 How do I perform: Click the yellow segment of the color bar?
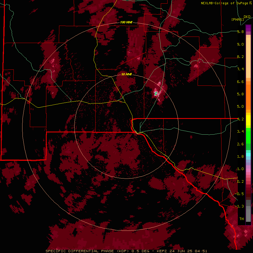[x=248, y=120]
